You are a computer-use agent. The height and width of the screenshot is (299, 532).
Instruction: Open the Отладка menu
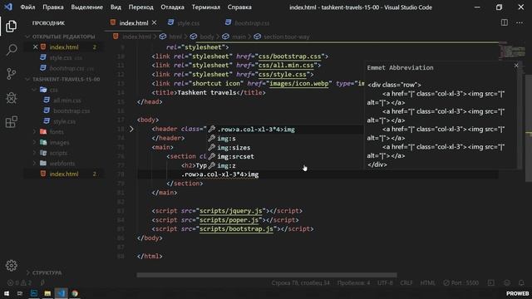click(172, 7)
